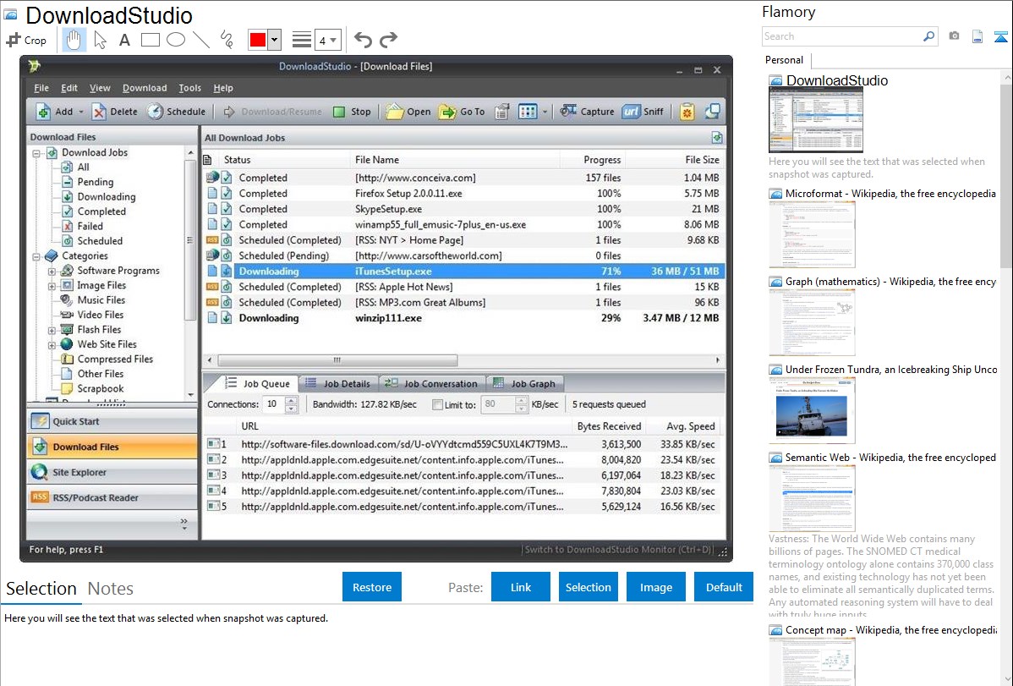Click the Capture toolbar button
The width and height of the screenshot is (1013, 686).
(588, 111)
